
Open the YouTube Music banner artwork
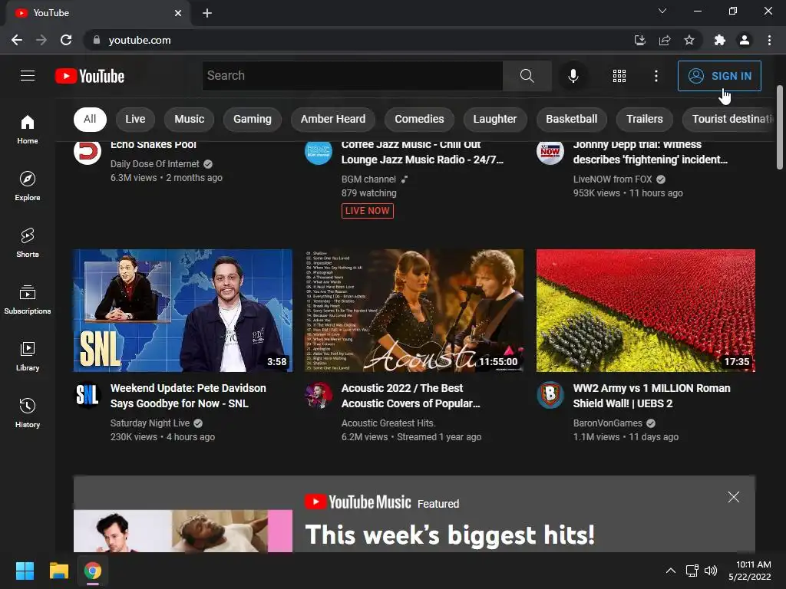(x=183, y=531)
